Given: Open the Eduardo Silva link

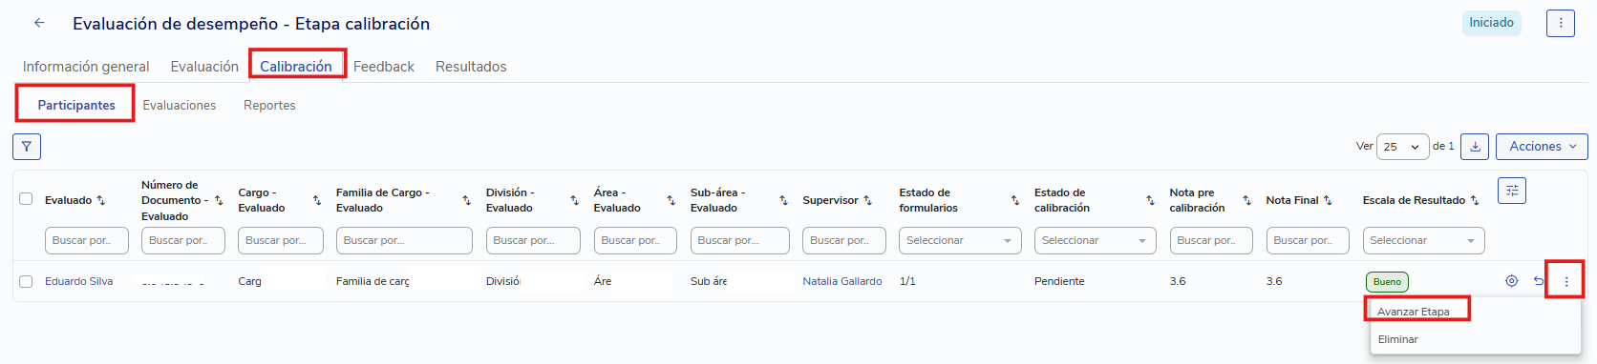Looking at the screenshot, I should pyautogui.click(x=78, y=281).
